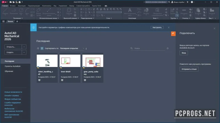This screenshot has width=220, height=123.
Task: Click the Отправить отзыв button
Action: [189, 69]
